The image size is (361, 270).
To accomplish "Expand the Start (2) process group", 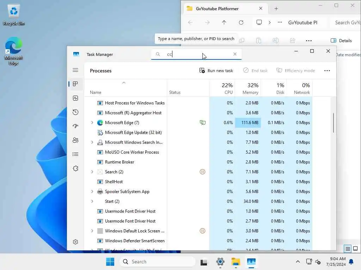I will tap(92, 201).
